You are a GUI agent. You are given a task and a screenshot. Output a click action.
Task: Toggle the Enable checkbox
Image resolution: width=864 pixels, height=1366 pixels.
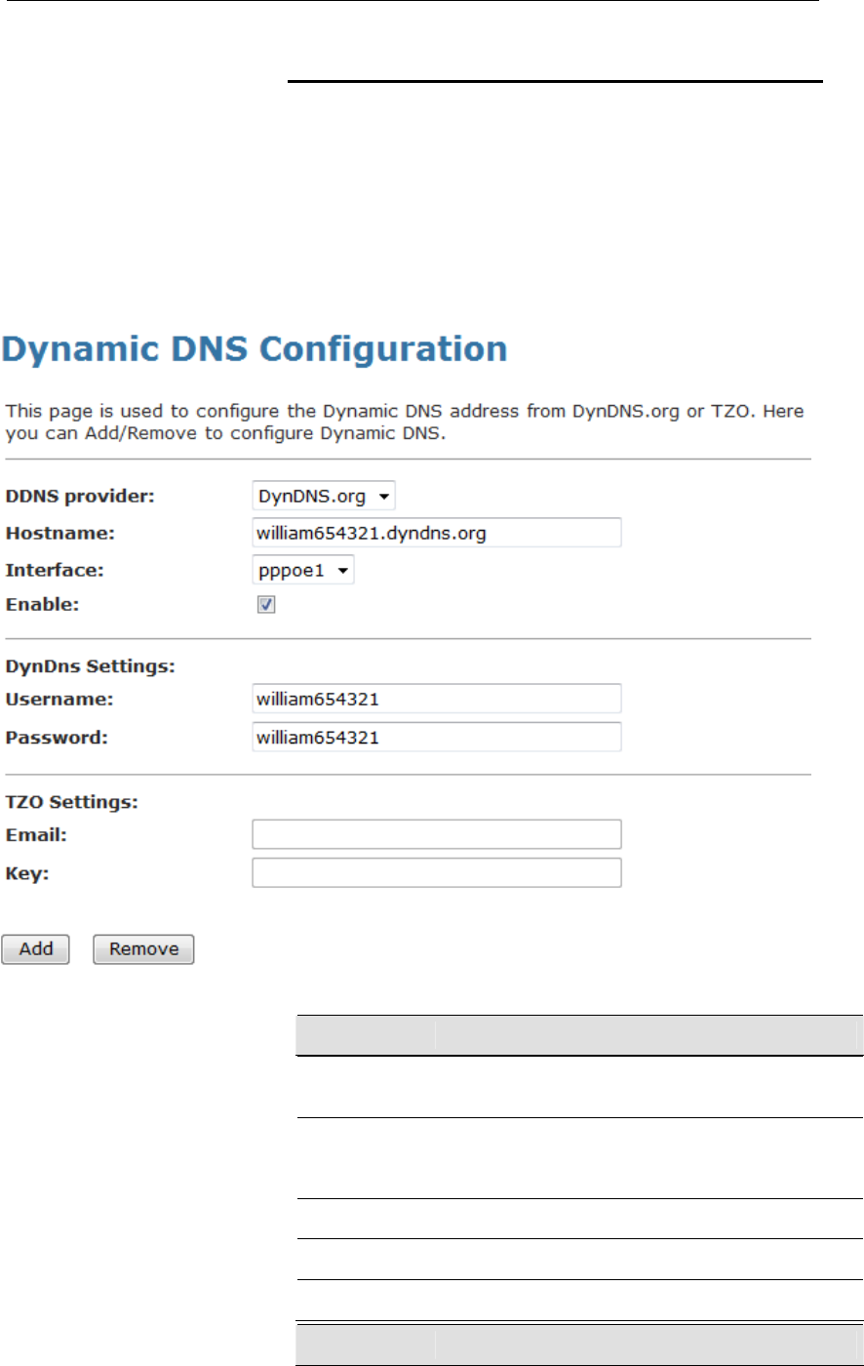[266, 605]
